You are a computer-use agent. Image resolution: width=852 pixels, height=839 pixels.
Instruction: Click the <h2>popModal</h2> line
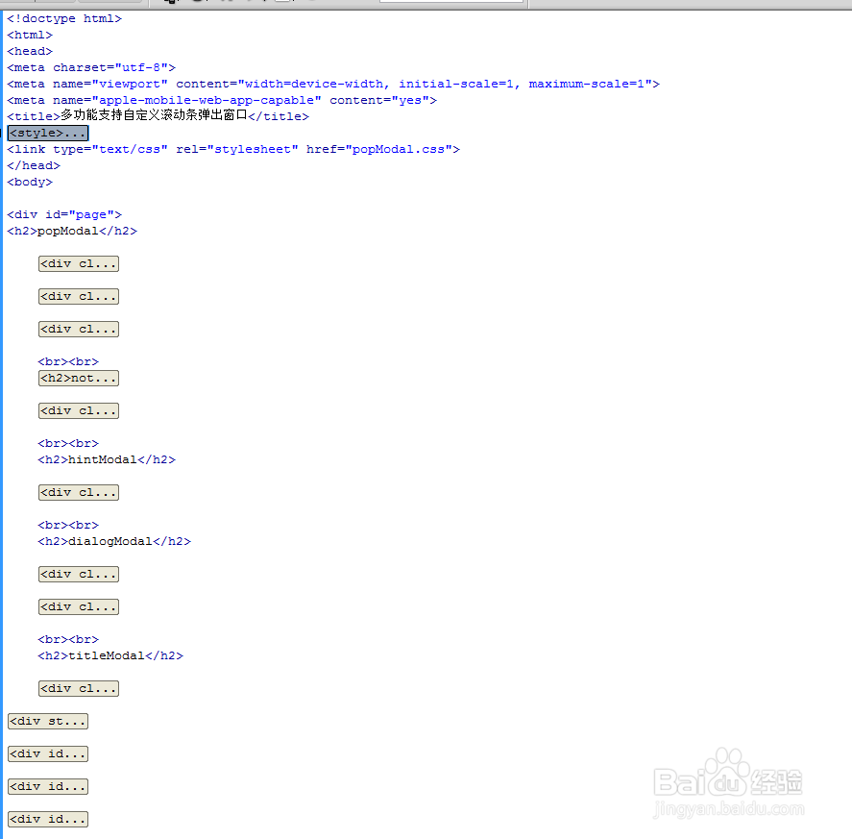(72, 231)
